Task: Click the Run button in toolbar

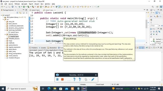Action: click(24, 7)
